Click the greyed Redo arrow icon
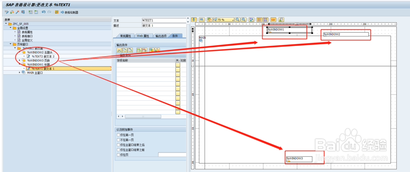This screenshot has height=172, width=410. tap(49, 12)
